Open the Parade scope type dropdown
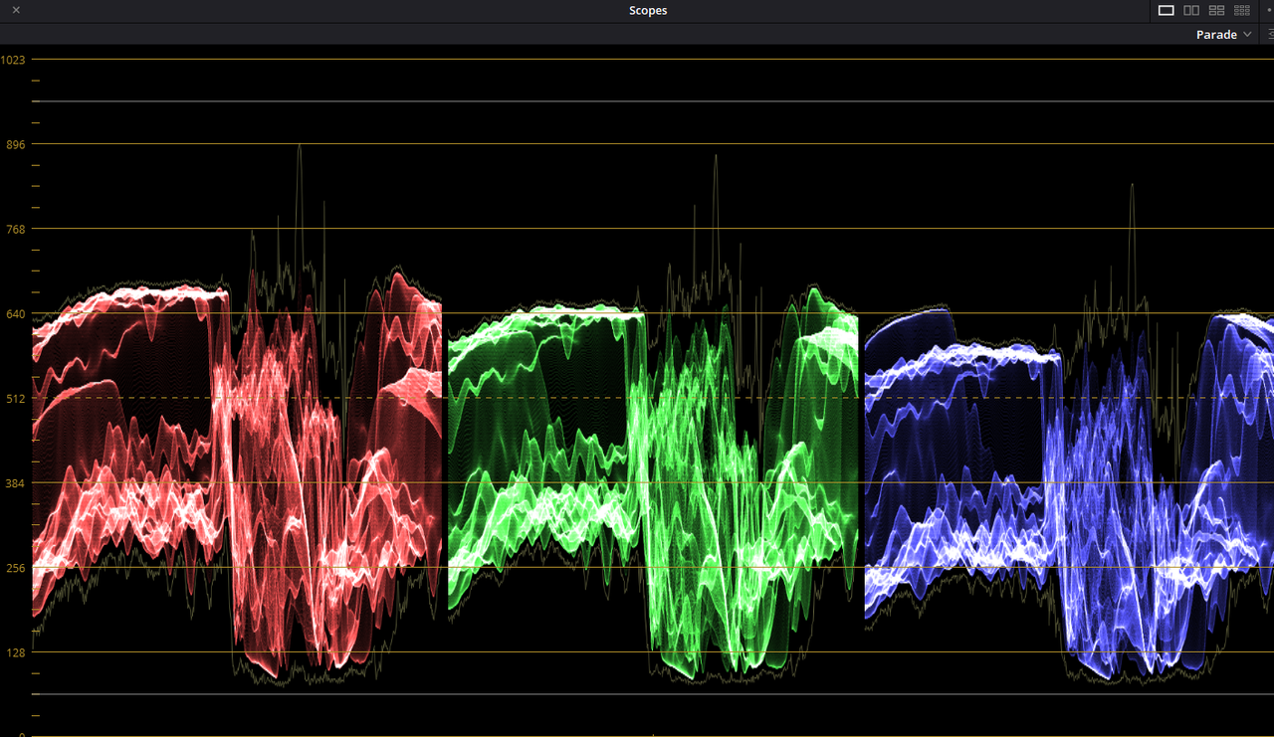This screenshot has height=737, width=1274. [1223, 35]
